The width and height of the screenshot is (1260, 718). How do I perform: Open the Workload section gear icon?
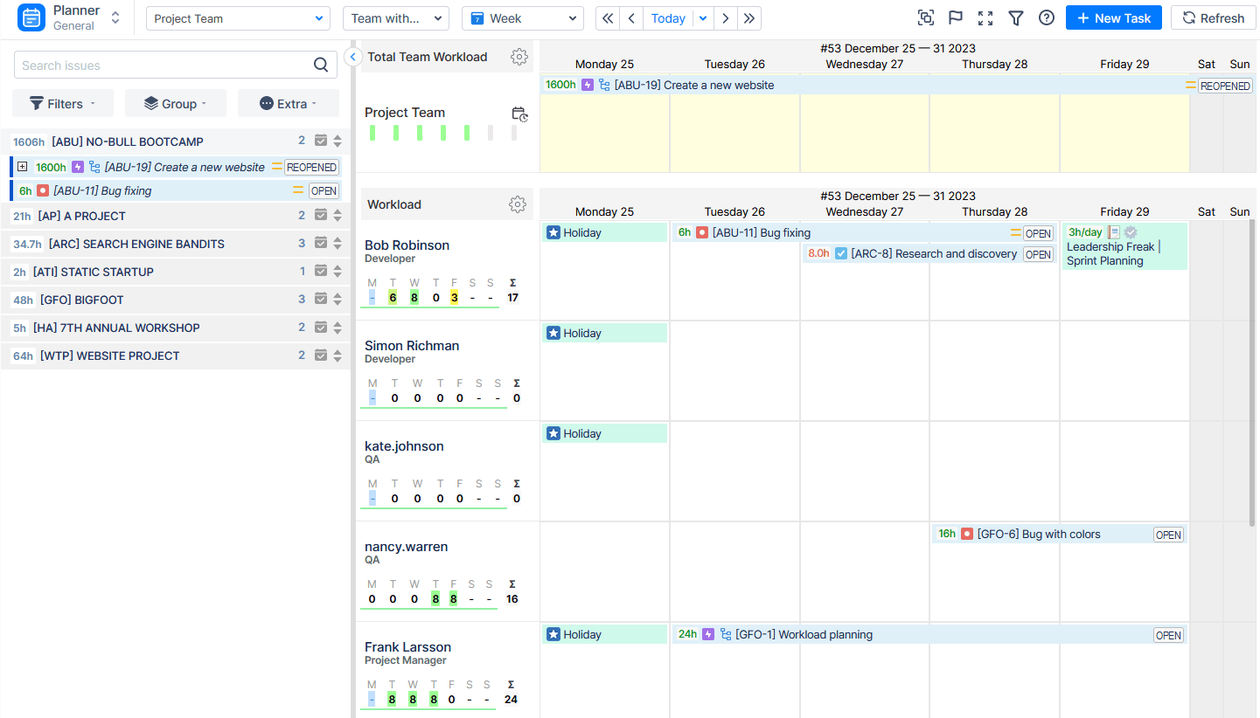tap(518, 204)
